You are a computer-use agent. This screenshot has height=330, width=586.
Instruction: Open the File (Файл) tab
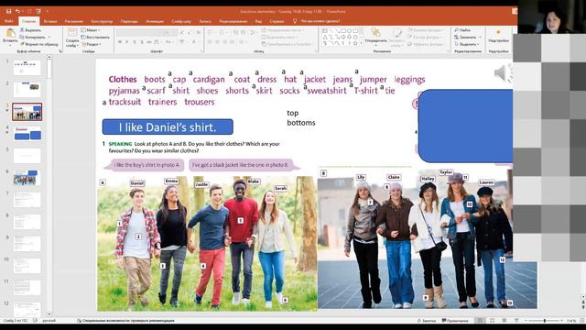(9, 21)
